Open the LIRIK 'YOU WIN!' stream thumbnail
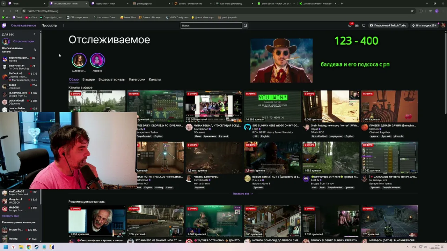Screen dimensions: 447x251 [x=272, y=106]
